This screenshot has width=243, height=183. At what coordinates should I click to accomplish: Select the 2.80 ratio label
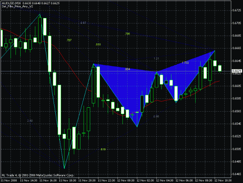point(30,121)
